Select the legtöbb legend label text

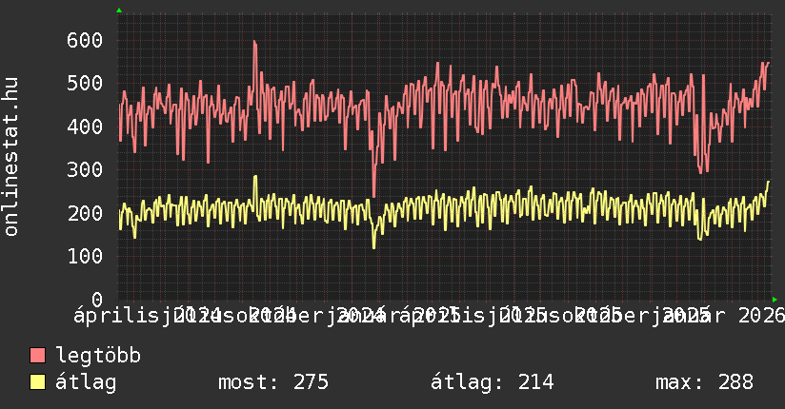point(98,357)
